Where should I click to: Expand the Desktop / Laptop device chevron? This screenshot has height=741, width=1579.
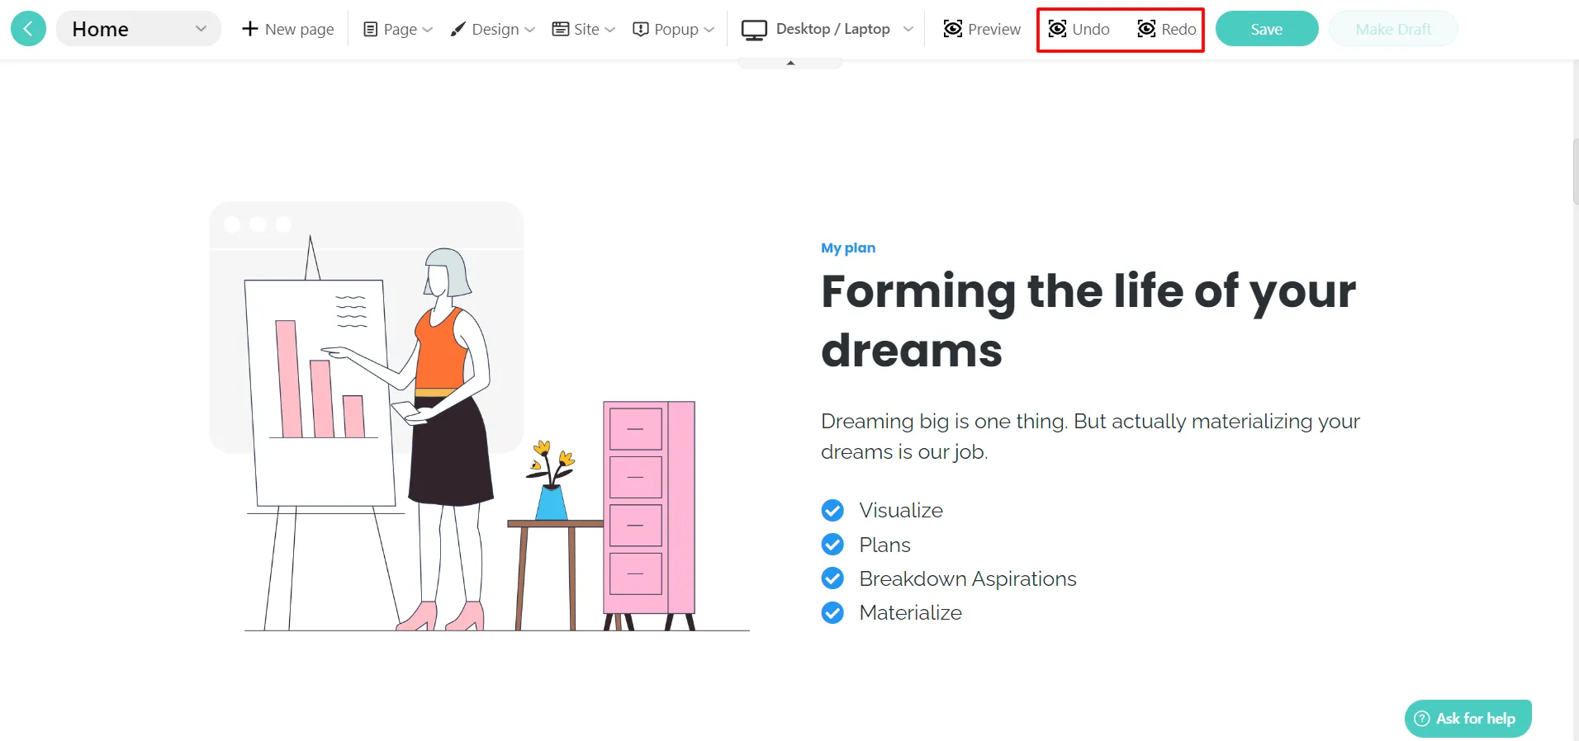(x=908, y=29)
